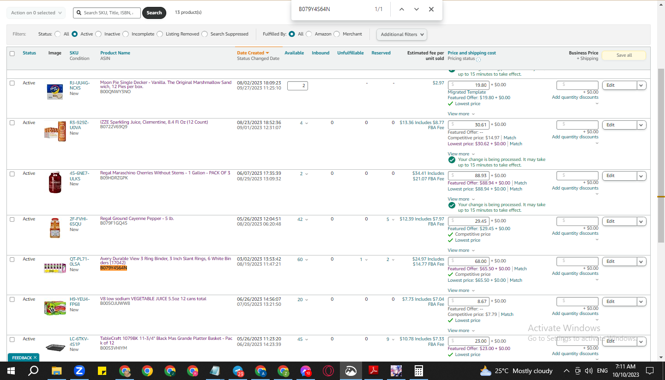Filter Fulfilled By Amazon
Screen dimensions: 665x380
point(309,34)
